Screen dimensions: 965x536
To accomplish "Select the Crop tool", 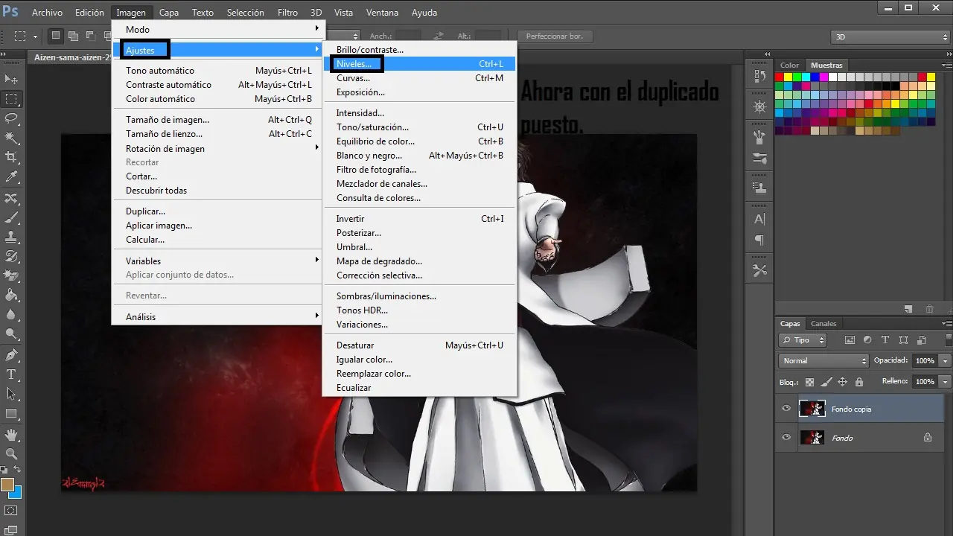I will (x=11, y=157).
